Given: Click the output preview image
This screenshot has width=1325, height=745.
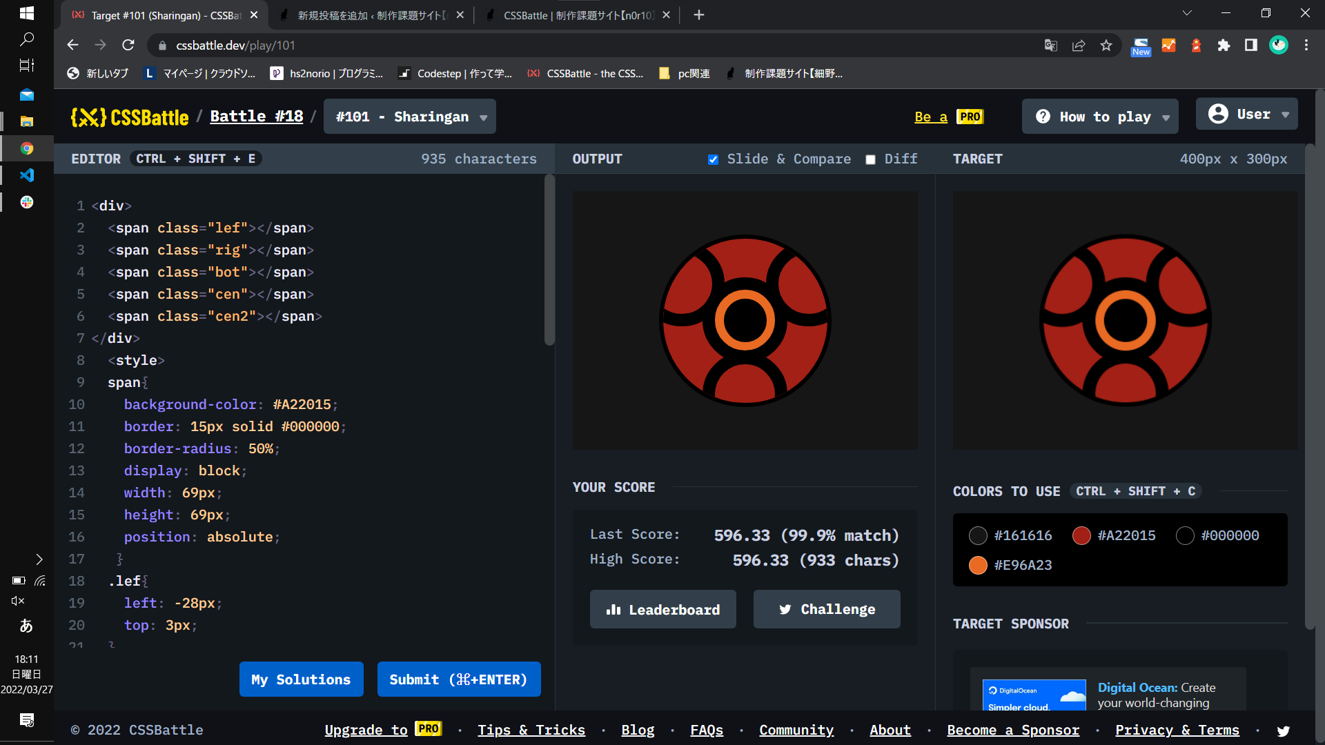Looking at the screenshot, I should click(x=745, y=321).
